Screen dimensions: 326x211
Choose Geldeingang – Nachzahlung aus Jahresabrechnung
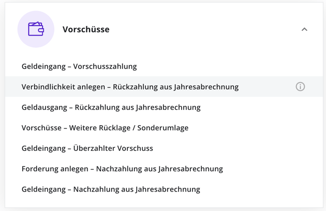(164, 189)
